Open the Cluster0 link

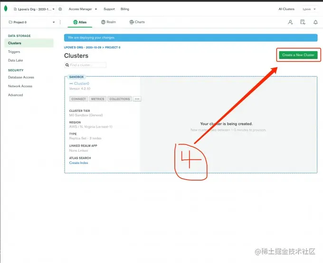click(82, 83)
